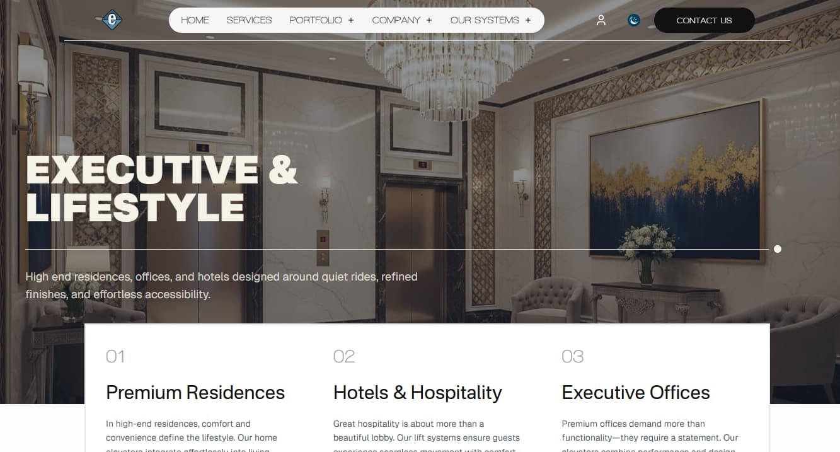Click the Portfolio menu label
This screenshot has height=452, width=840.
316,20
